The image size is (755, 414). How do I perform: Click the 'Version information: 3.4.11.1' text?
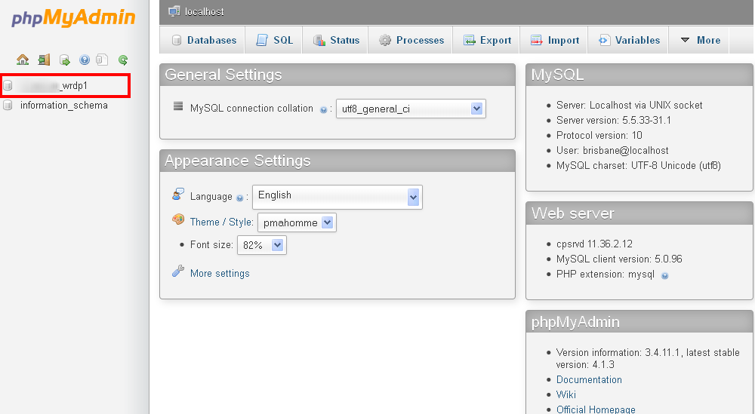pos(618,352)
